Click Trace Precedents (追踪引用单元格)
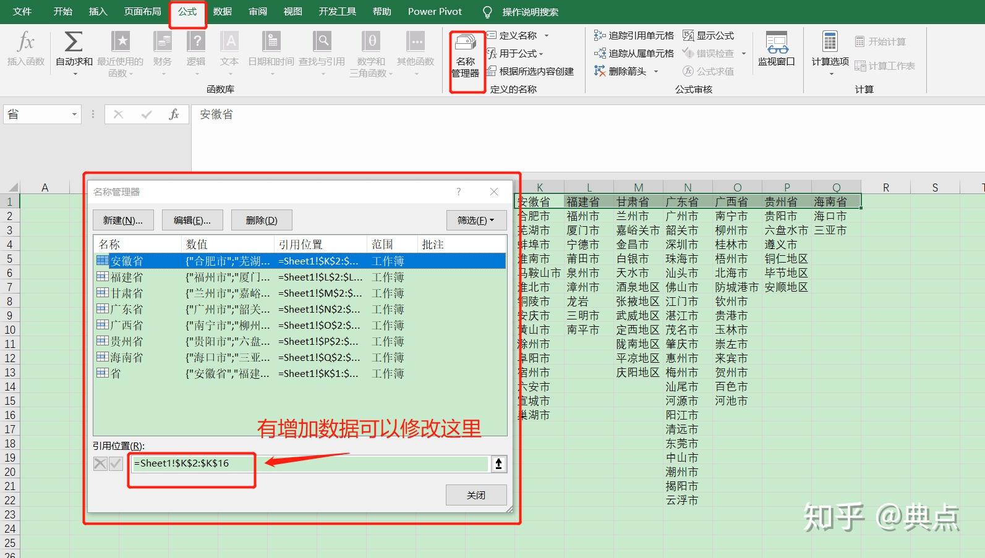 (634, 36)
